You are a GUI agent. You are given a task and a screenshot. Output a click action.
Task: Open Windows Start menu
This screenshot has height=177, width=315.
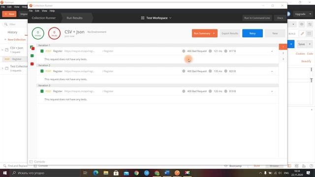5,173
